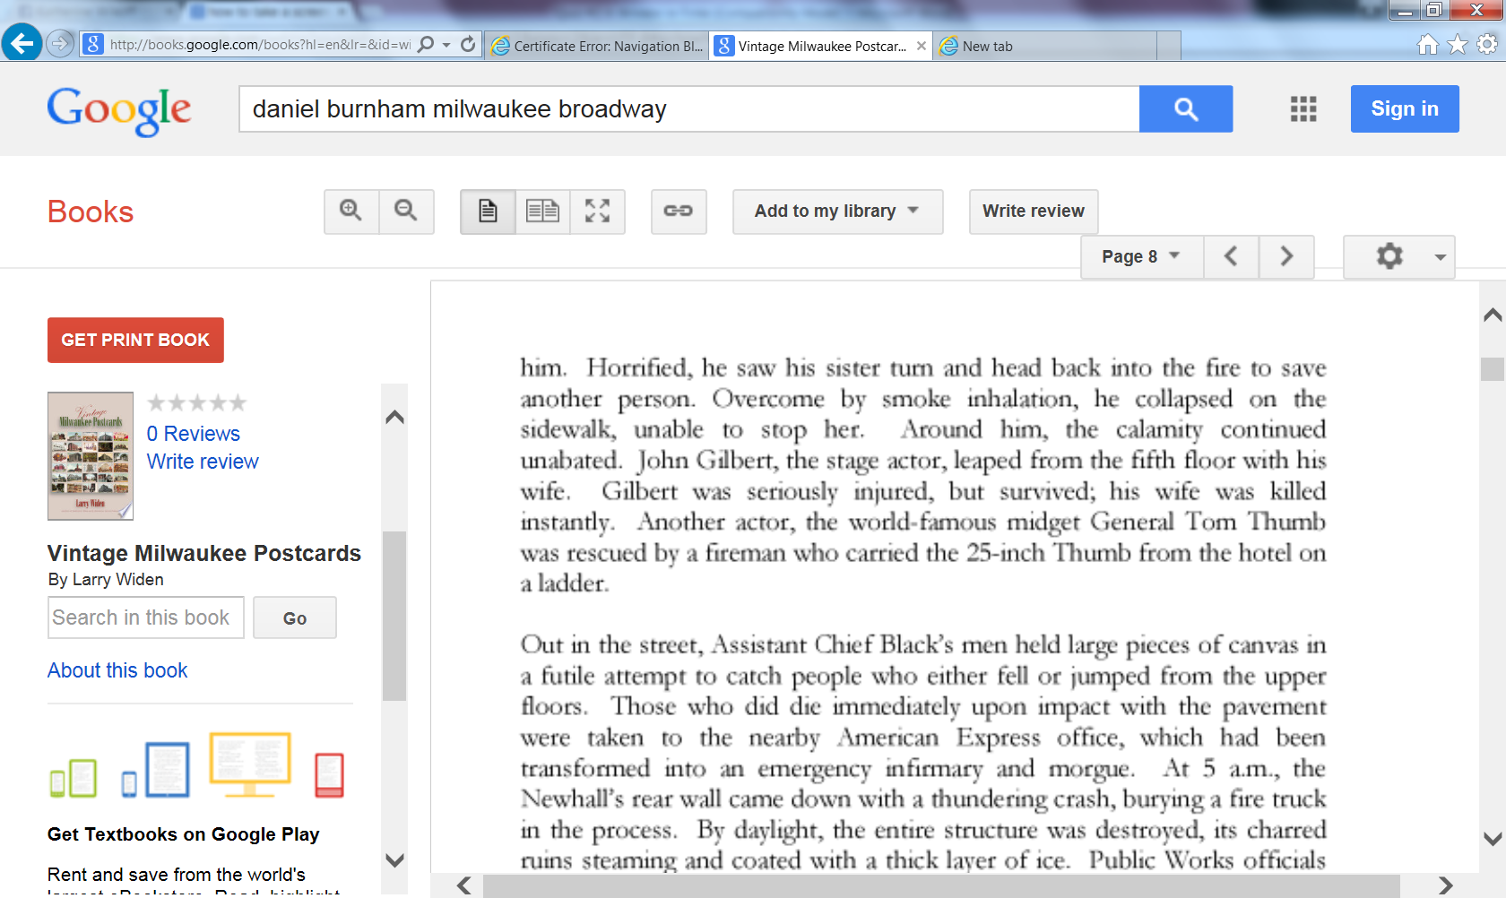Click the GET PRINT BOOK button

[135, 341]
